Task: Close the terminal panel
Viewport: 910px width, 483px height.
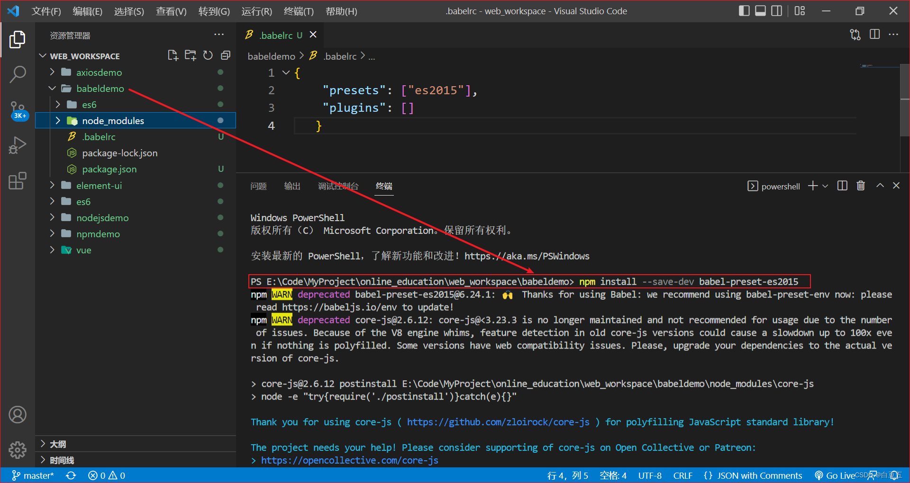Action: [x=896, y=186]
